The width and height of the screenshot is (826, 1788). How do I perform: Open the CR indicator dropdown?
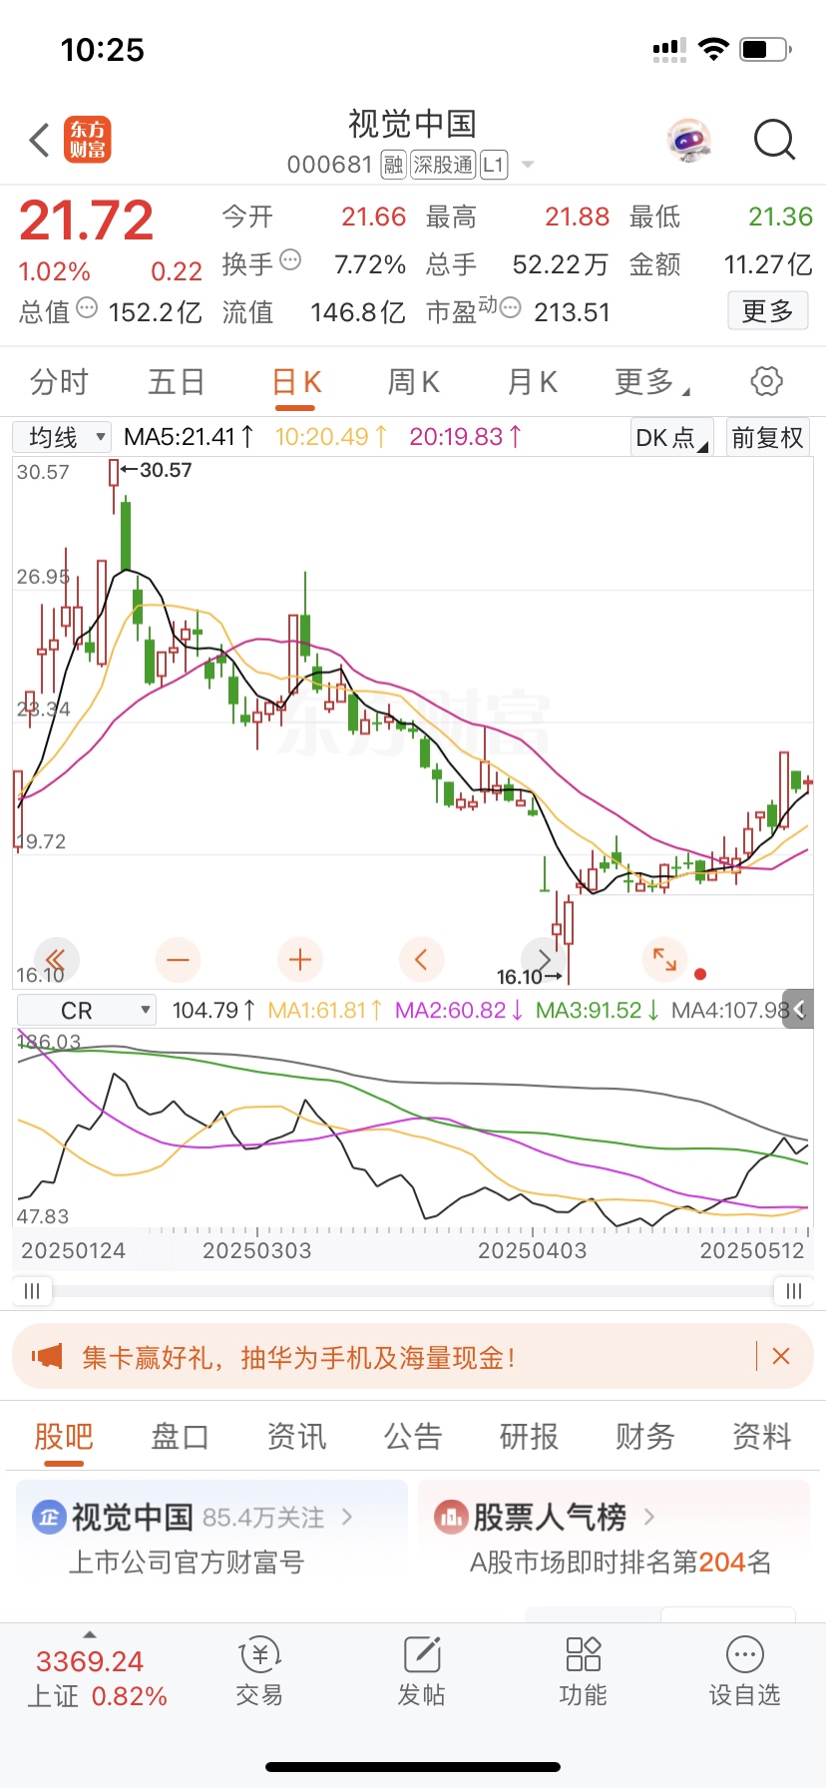pyautogui.click(x=87, y=1010)
